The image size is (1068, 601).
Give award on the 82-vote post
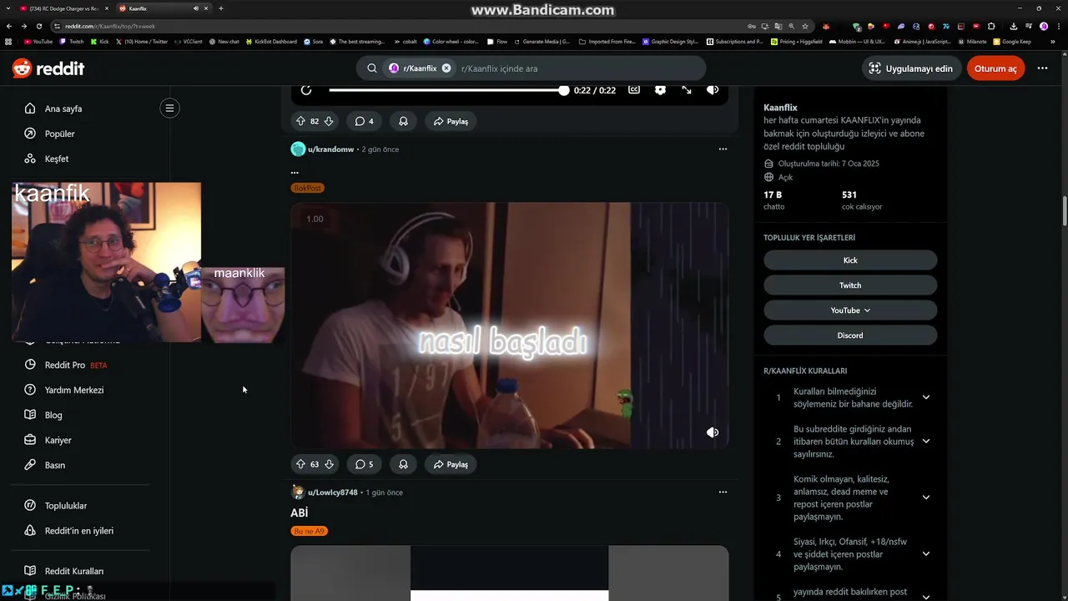(403, 121)
